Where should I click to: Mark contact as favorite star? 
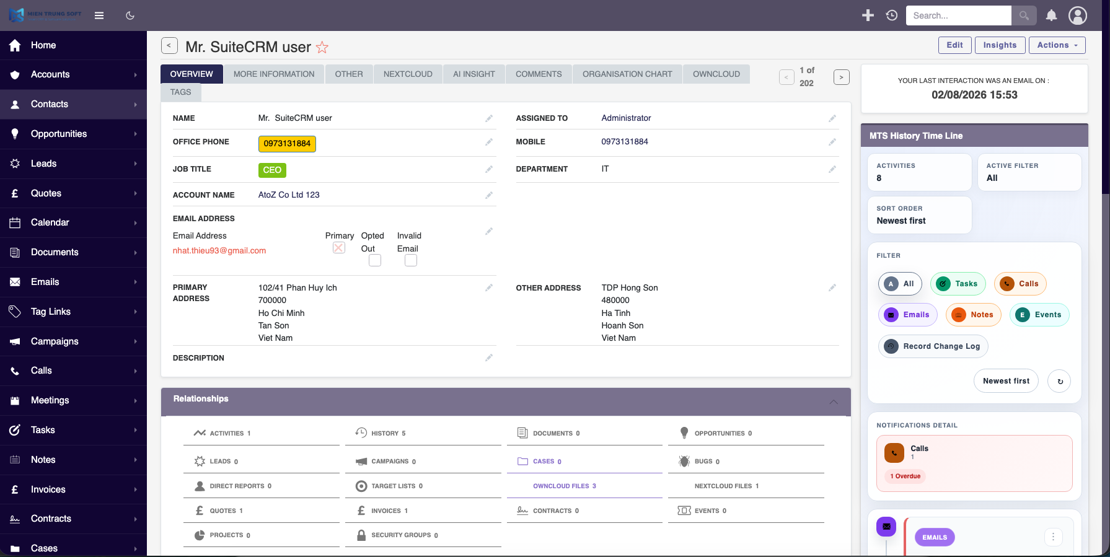322,47
